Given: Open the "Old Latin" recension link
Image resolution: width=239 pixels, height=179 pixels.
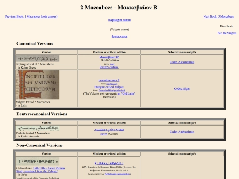Looking at the screenshot, I should [x=126, y=94].
